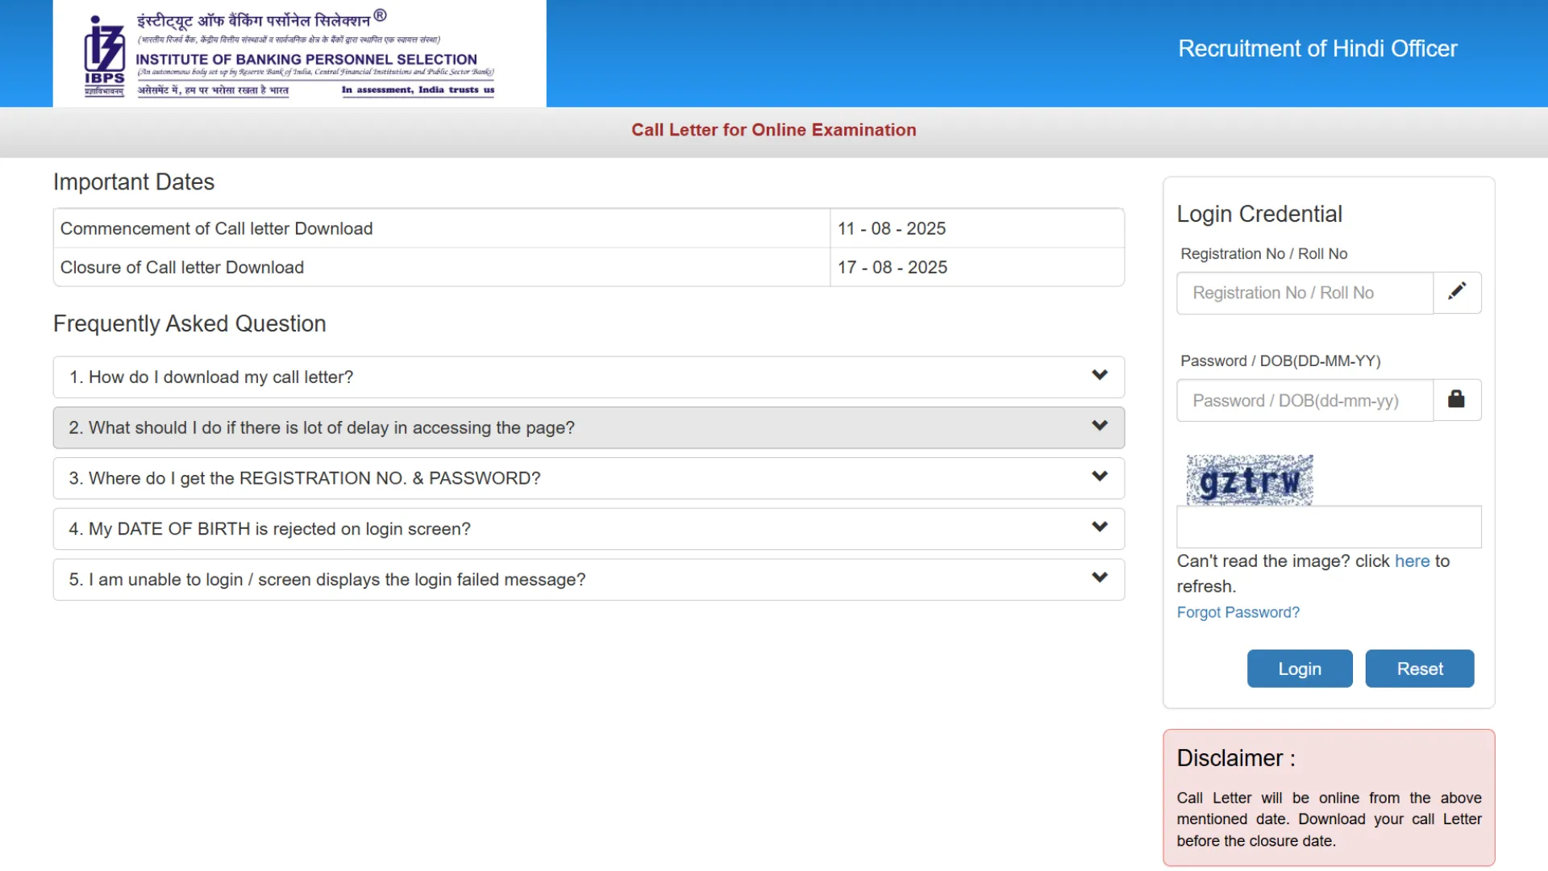Click 'Closure of Call letter Download' cell
This screenshot has height=871, width=1548.
click(x=442, y=267)
